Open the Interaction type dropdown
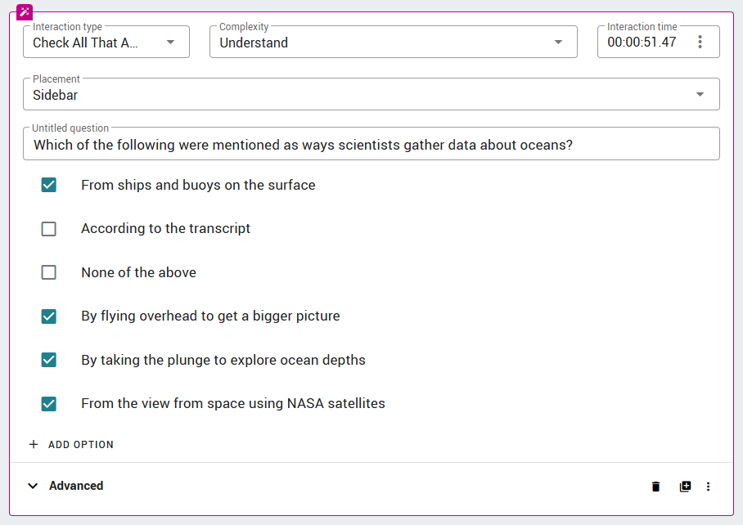Screen dimensions: 743x525 (x=106, y=43)
